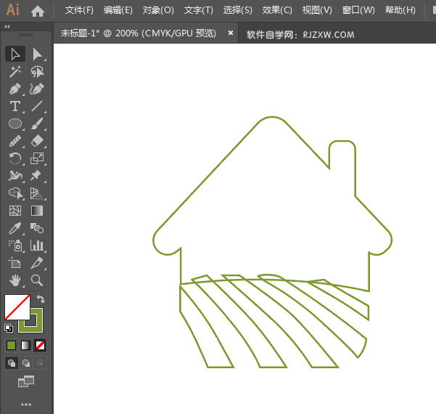Screen dimensions: 436x414
Task: Open the 视图(V) menu
Action: 317,10
